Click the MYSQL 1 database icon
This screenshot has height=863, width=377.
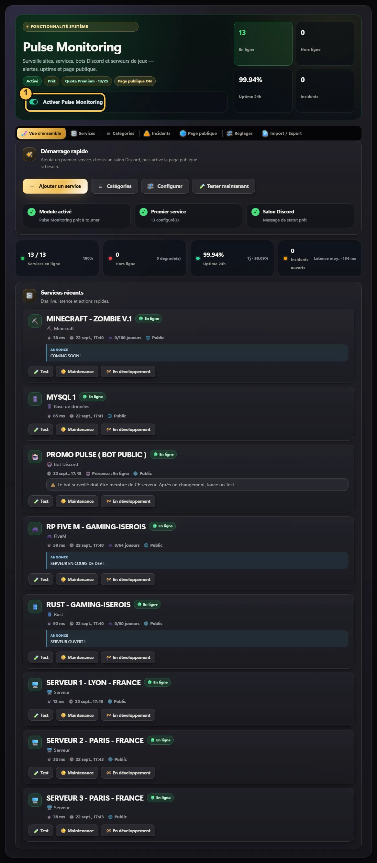pyautogui.click(x=35, y=399)
